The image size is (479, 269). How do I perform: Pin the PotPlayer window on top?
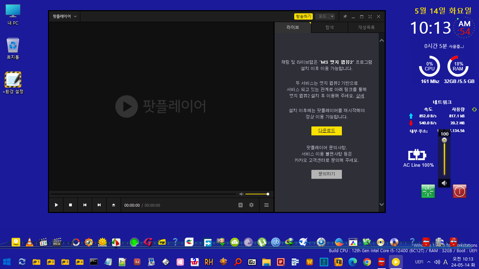coord(345,16)
